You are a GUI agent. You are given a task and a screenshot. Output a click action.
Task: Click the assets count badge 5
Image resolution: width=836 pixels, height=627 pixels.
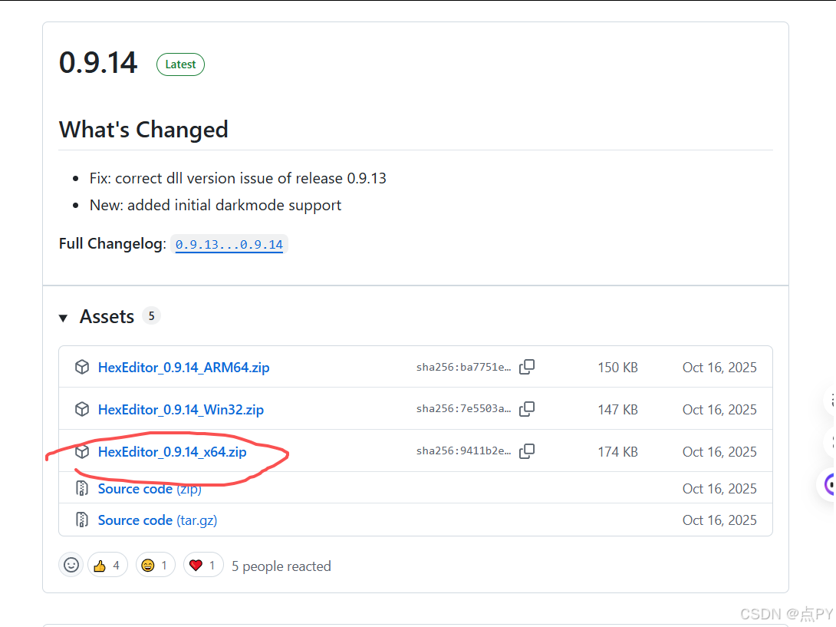click(151, 316)
